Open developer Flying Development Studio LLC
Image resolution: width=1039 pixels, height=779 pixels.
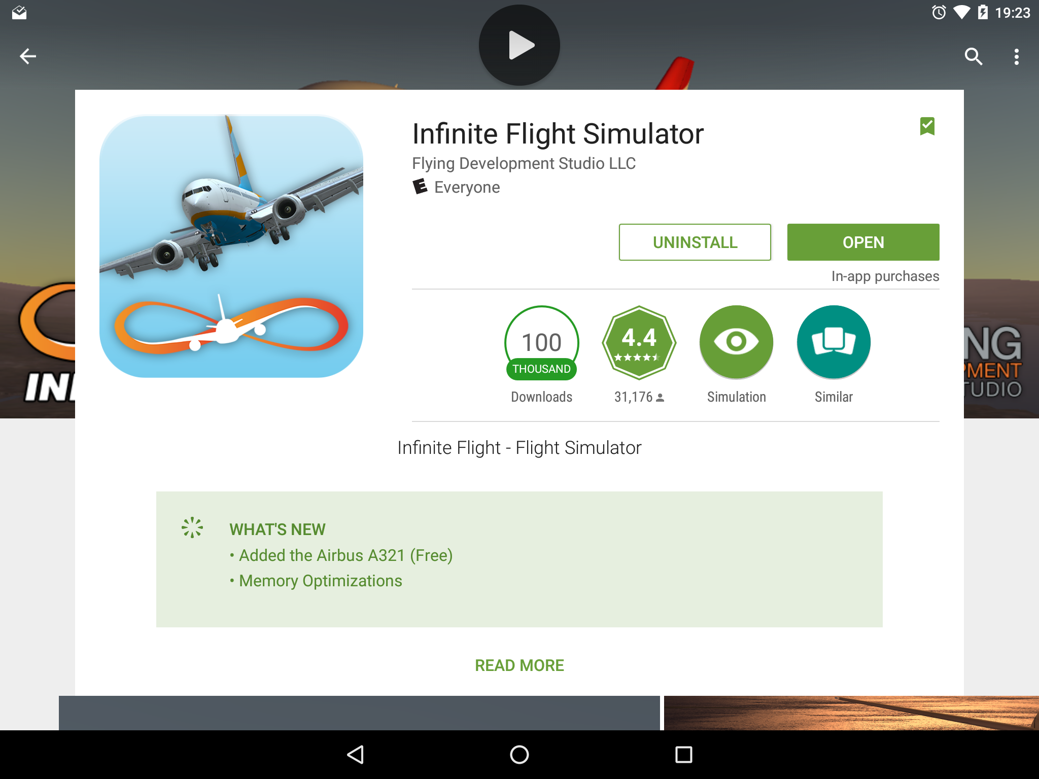point(524,163)
